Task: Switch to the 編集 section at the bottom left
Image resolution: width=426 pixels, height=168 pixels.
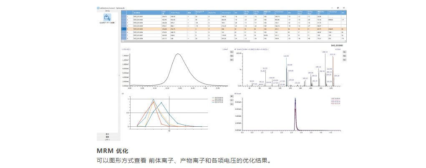Action: [x=108, y=137]
